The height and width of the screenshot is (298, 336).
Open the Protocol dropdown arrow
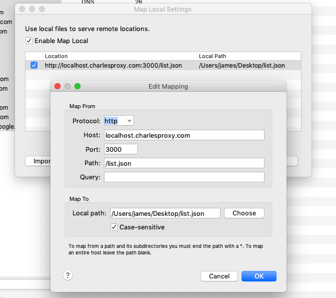(129, 121)
